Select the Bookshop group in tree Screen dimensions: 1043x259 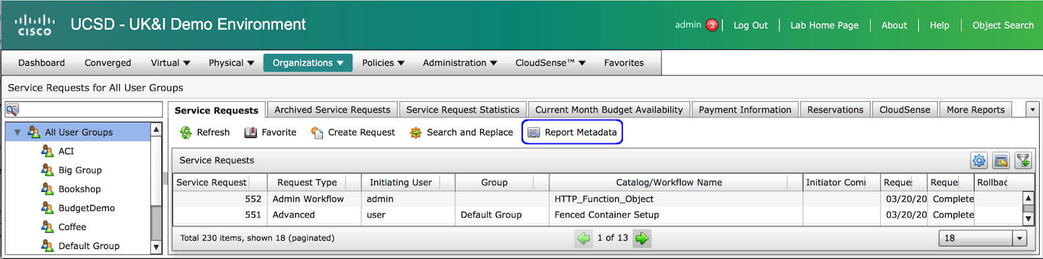point(80,189)
